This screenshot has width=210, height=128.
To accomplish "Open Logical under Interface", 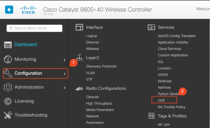I will pyautogui.click(x=92, y=36).
